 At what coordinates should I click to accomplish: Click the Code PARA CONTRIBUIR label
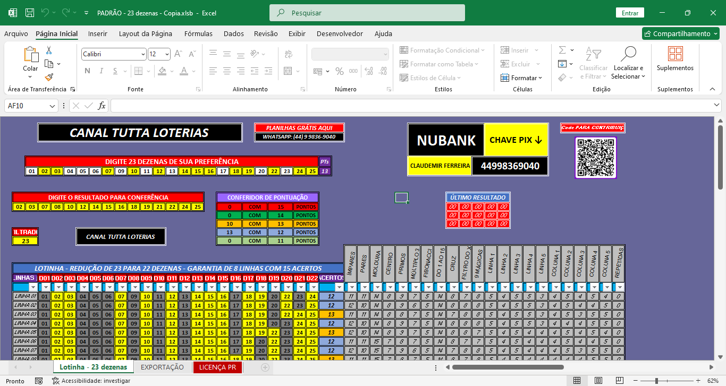click(x=593, y=128)
